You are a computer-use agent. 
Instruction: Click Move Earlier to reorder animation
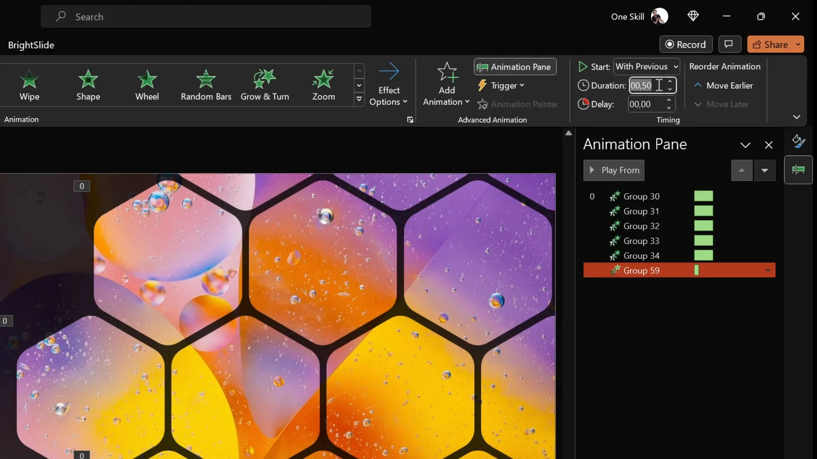pos(724,85)
